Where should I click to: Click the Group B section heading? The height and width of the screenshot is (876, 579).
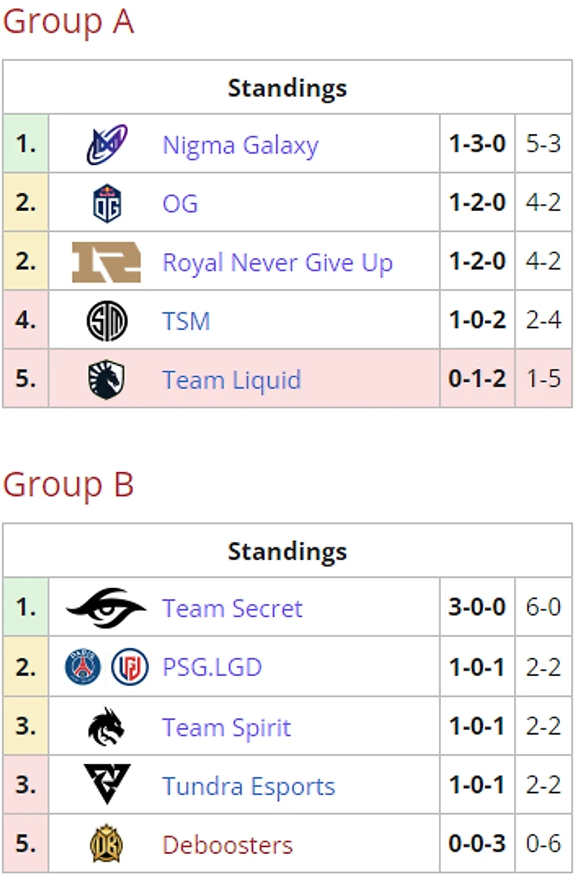point(68,484)
